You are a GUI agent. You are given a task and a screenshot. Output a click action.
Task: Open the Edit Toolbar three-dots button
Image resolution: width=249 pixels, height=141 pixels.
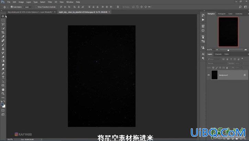[x=3, y=98]
